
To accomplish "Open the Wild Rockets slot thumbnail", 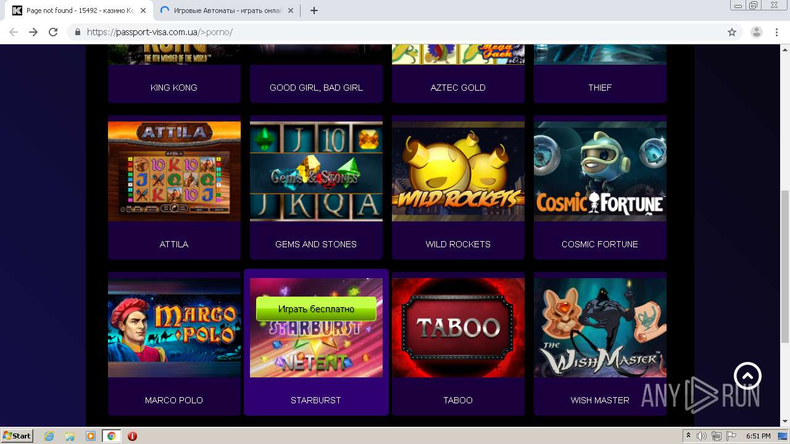I will click(x=458, y=171).
